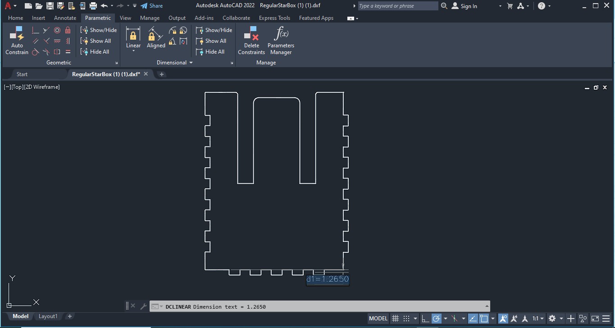
Task: Open the Parameters Manager
Action: pyautogui.click(x=281, y=41)
